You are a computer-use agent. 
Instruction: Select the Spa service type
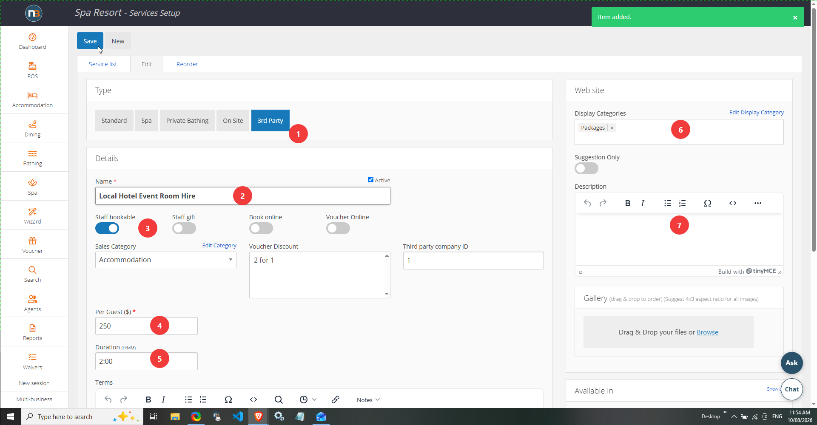146,121
